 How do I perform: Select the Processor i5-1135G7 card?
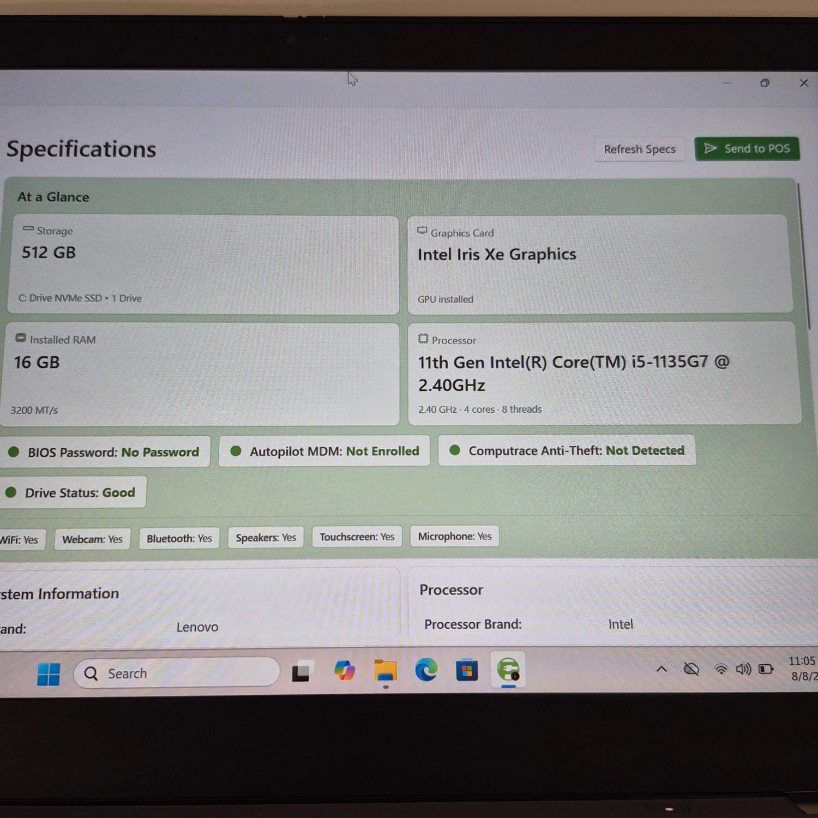[605, 373]
